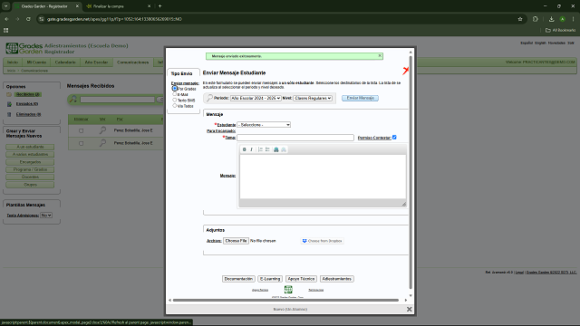
Task: Click Chrome back arrow
Action: point(6,19)
